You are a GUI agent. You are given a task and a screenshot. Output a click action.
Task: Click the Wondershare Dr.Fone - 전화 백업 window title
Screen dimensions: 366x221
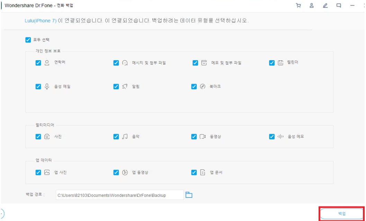(39, 6)
